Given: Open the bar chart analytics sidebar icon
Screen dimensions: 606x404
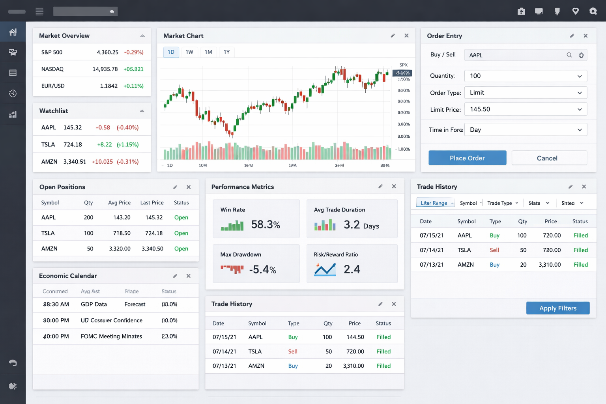Looking at the screenshot, I should point(13,114).
